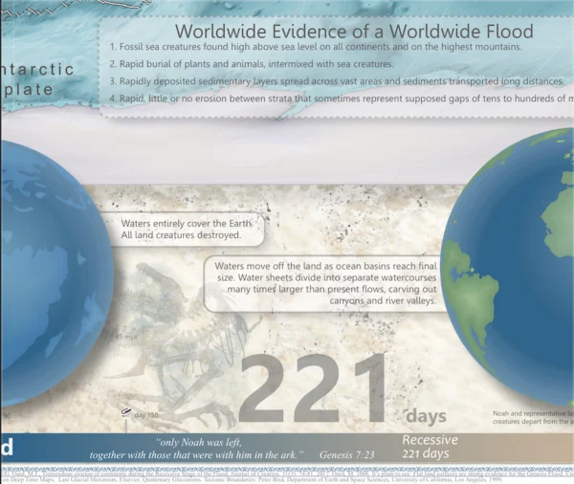Click the 'Recessive 221 days' stage label

430,447
